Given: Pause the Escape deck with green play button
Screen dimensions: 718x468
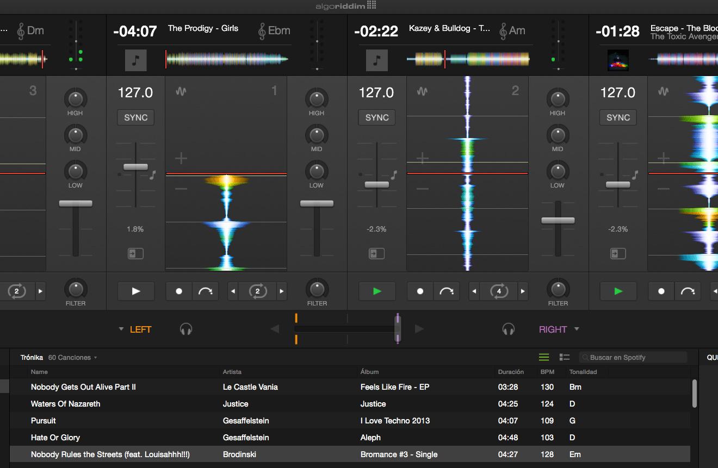Looking at the screenshot, I should point(618,291).
